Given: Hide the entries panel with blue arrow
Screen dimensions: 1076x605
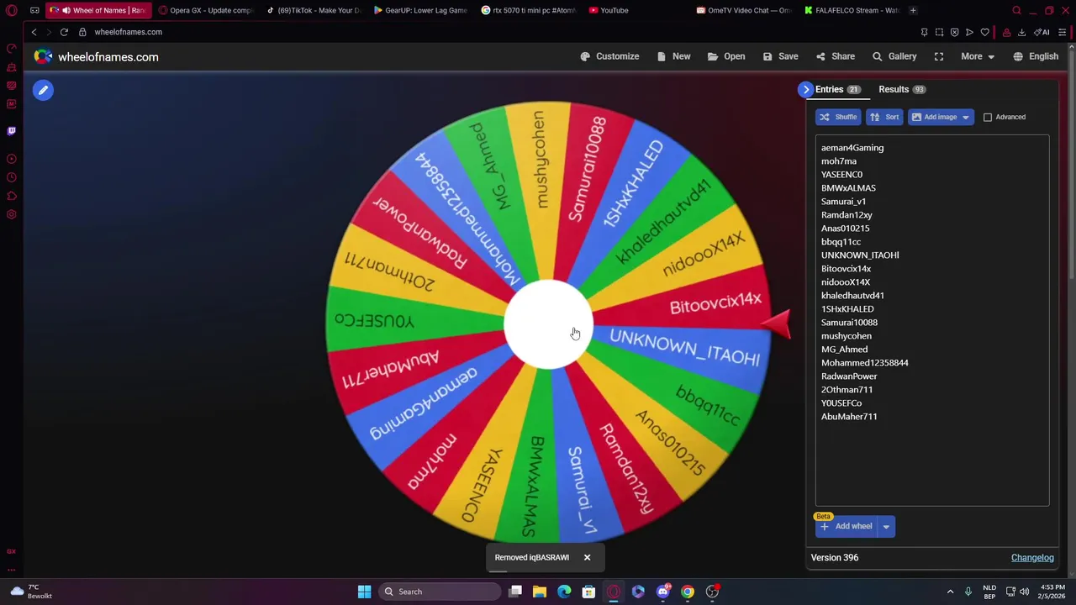Looking at the screenshot, I should [805, 89].
